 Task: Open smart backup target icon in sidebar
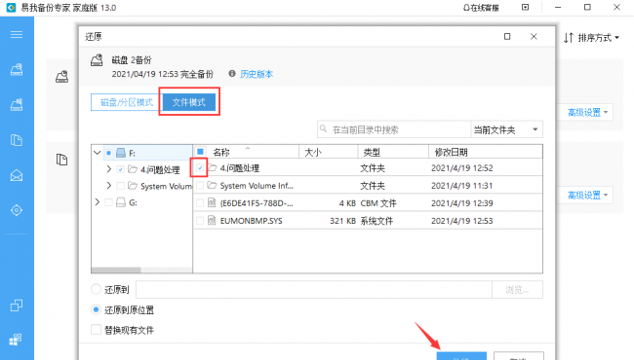click(17, 210)
